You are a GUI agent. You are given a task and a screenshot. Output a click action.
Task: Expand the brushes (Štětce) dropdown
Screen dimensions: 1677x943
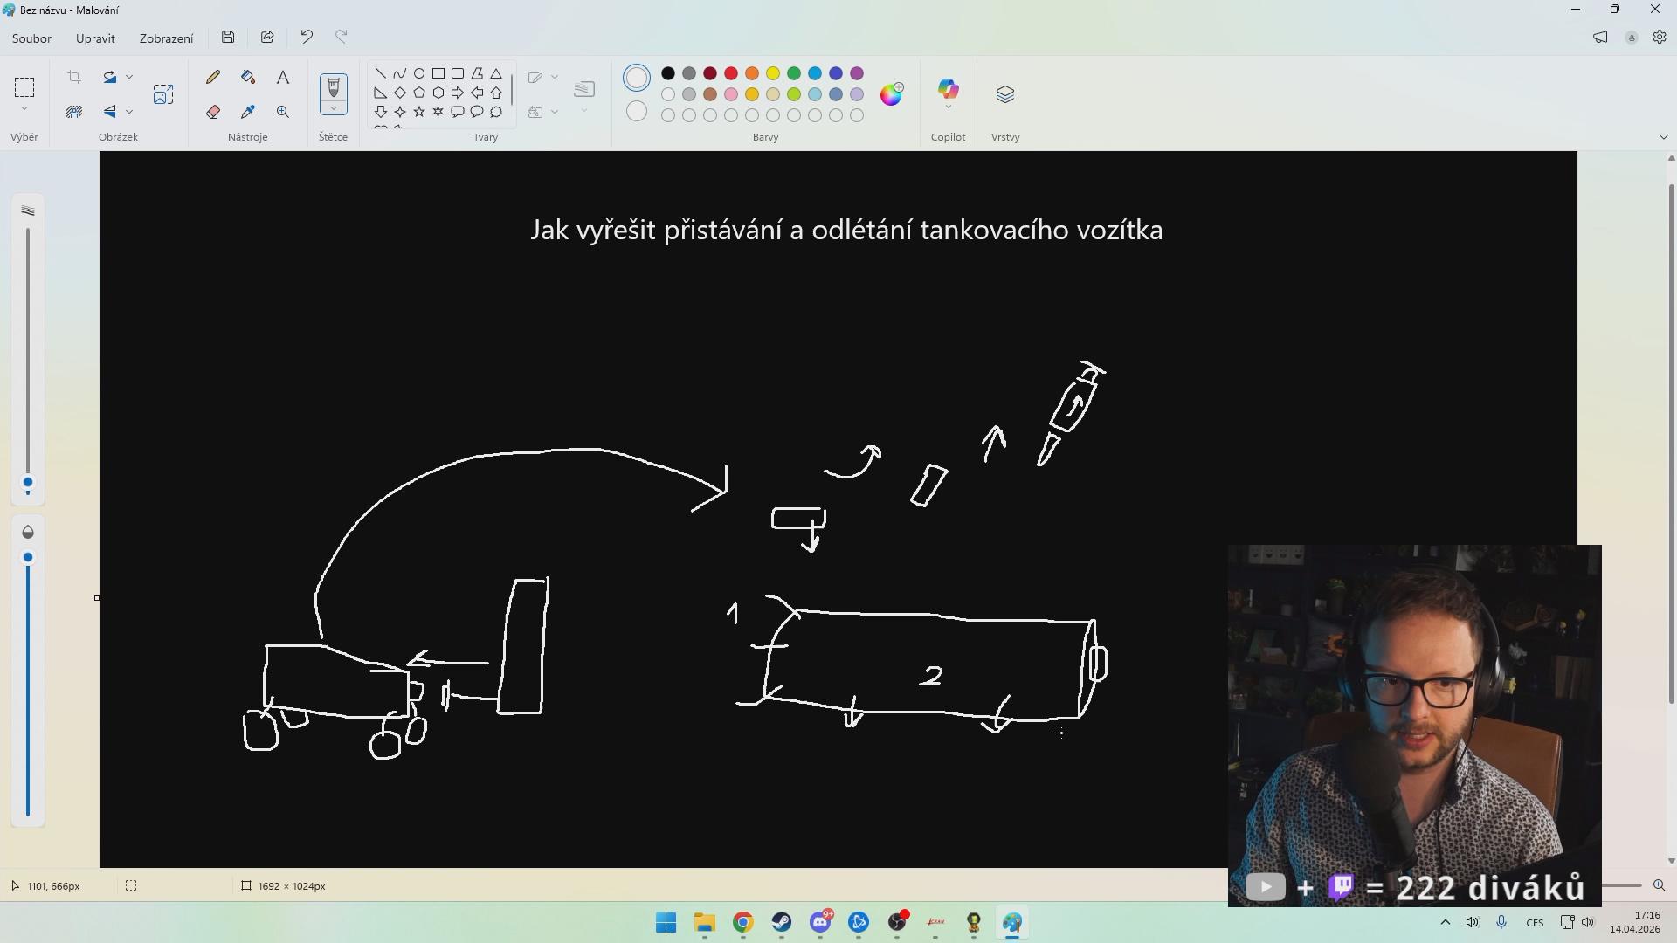pos(334,109)
